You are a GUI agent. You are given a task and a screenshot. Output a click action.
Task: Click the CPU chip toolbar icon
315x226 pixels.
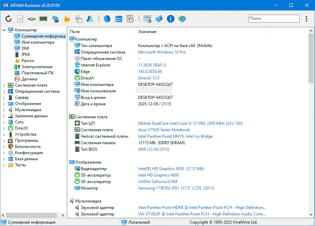[x=32, y=19]
